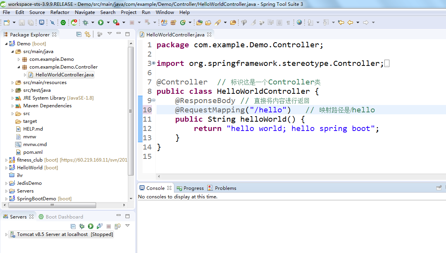Viewport: 446px width, 253px height.
Task: Open the Navigate menu
Action: 85,12
